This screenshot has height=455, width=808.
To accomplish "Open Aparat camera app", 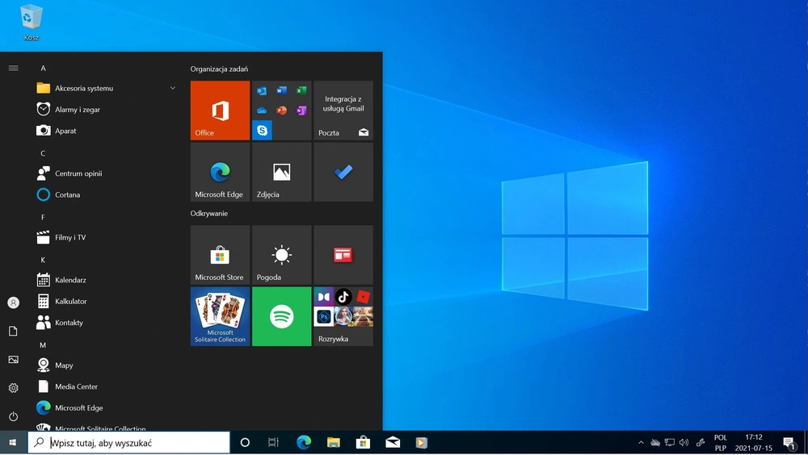I will point(107,131).
